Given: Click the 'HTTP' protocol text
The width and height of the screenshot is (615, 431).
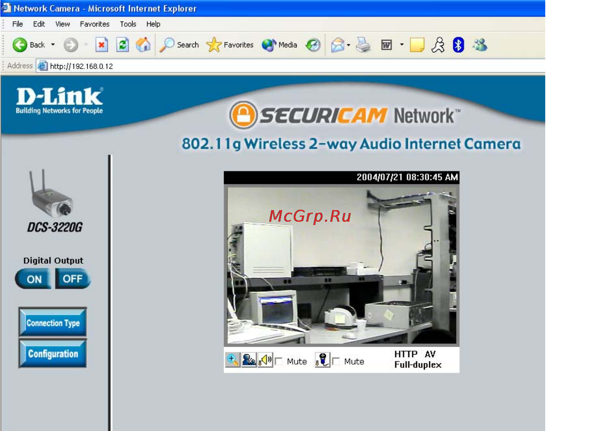Looking at the screenshot, I should 406,354.
